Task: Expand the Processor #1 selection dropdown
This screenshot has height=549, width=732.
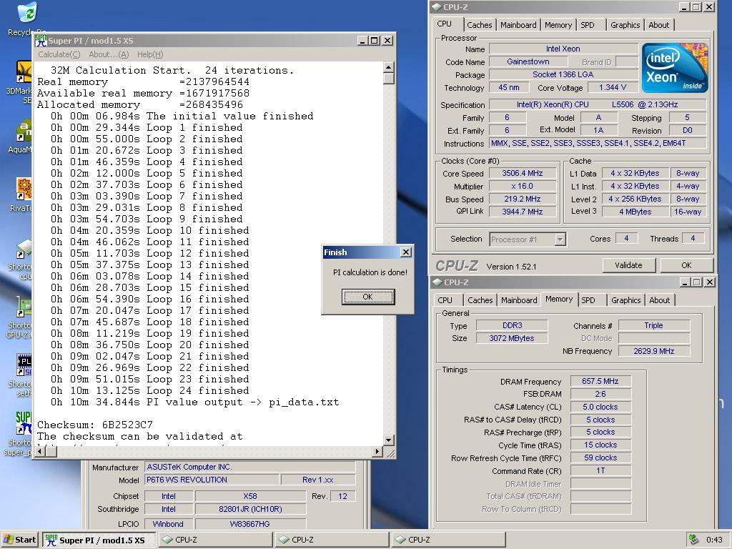Action: [x=560, y=239]
